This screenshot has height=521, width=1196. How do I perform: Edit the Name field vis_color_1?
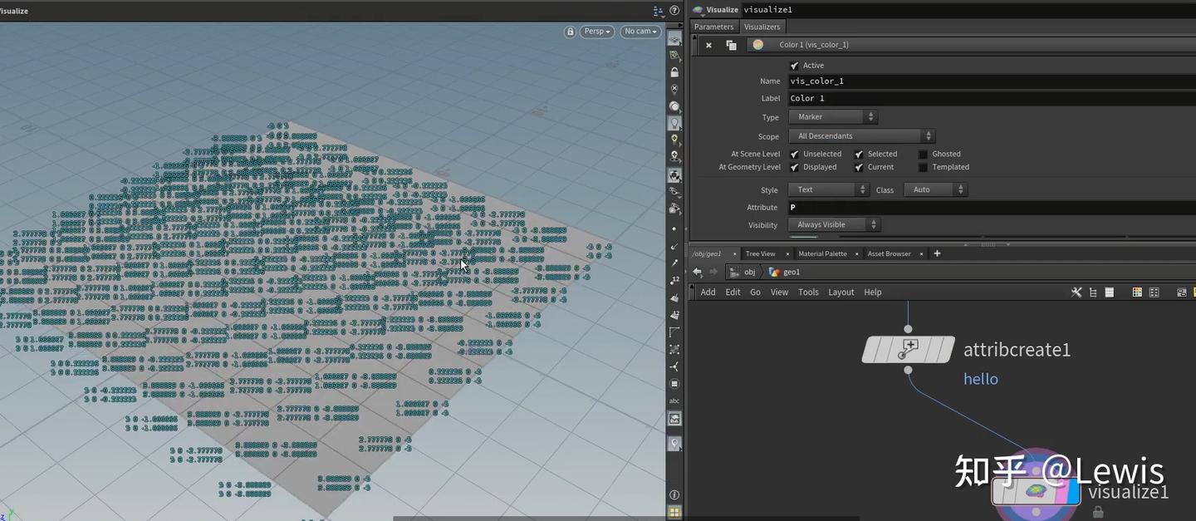(992, 81)
